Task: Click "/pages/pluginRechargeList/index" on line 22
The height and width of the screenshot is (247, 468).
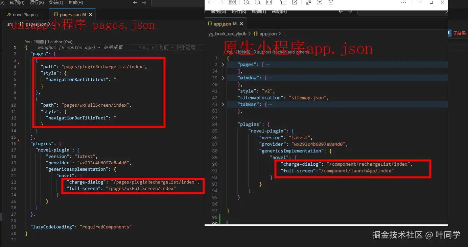Action: (x=154, y=182)
